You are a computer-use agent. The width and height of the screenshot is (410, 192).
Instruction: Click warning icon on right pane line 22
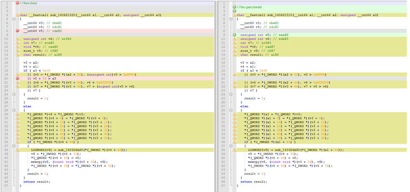234,86
